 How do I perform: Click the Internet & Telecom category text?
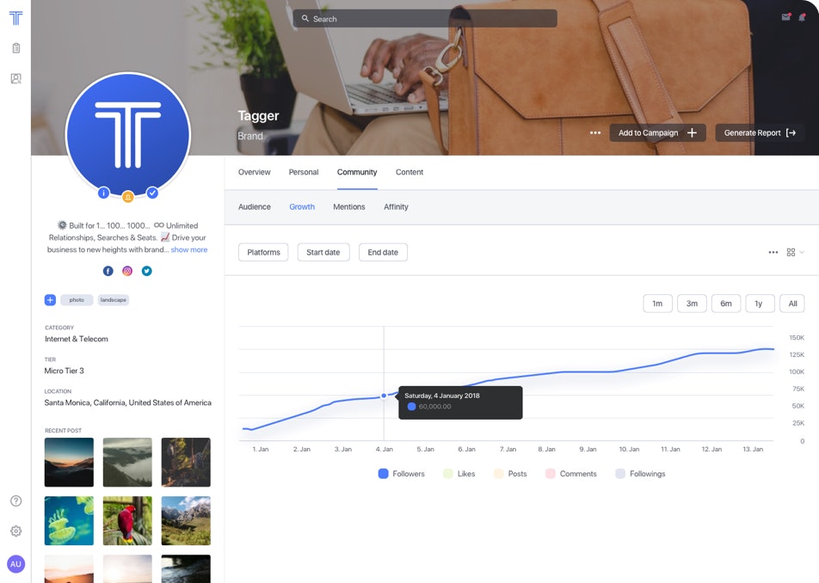[77, 340]
